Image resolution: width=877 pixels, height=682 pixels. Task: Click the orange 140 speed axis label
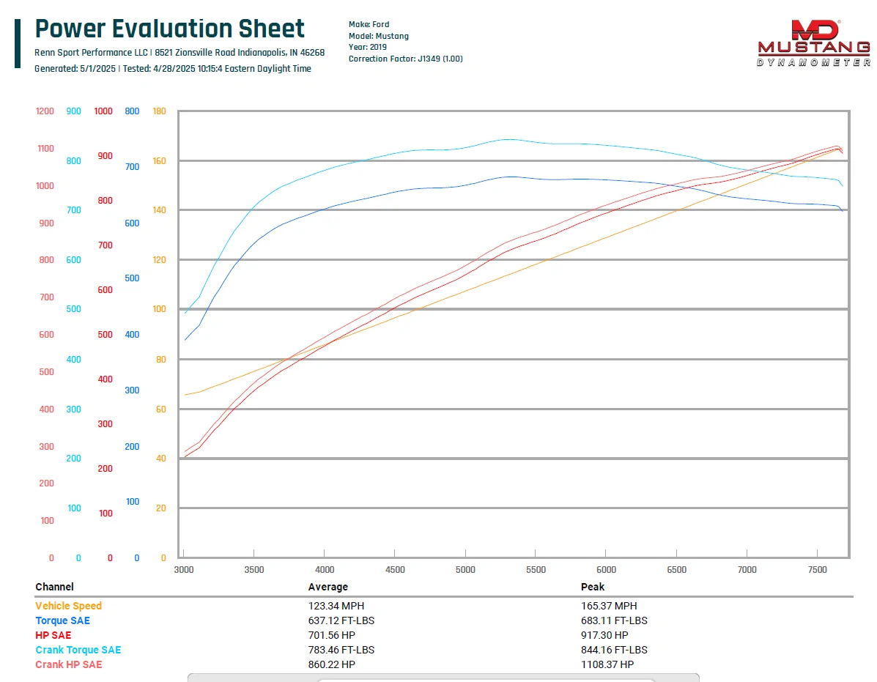(x=160, y=210)
